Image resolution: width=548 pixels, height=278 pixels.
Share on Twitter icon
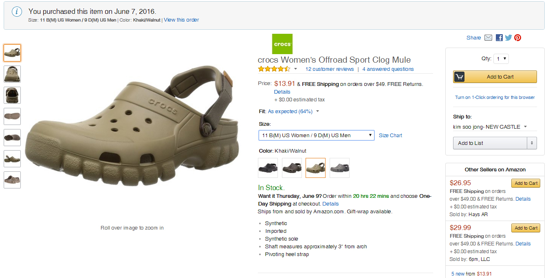[508, 38]
